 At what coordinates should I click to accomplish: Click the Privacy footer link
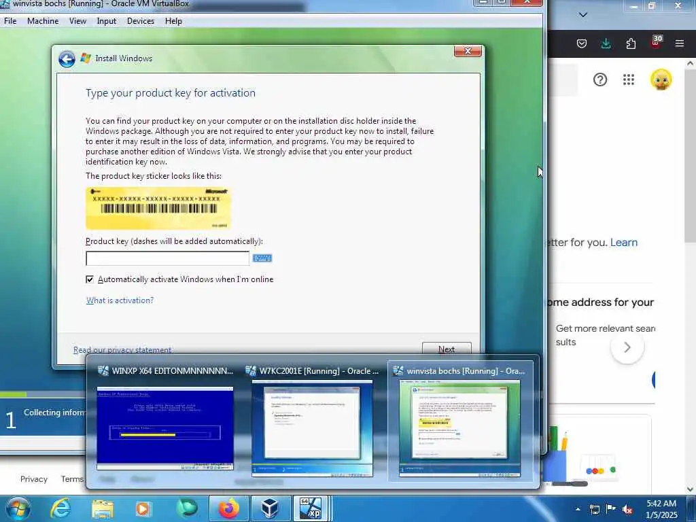tap(34, 479)
